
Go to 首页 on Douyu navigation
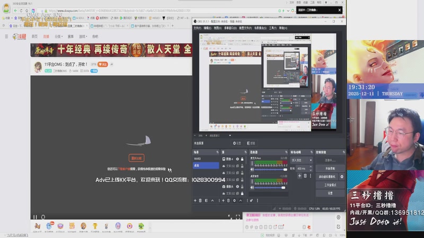click(x=34, y=36)
